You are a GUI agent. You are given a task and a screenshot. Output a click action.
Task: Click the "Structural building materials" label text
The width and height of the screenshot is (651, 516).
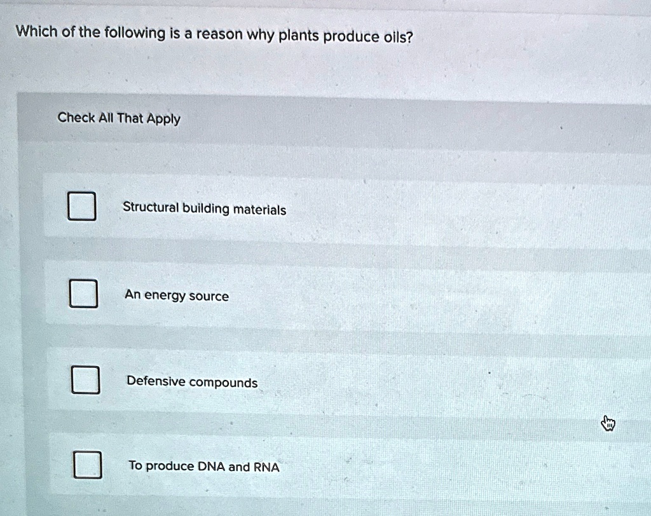pyautogui.click(x=204, y=208)
